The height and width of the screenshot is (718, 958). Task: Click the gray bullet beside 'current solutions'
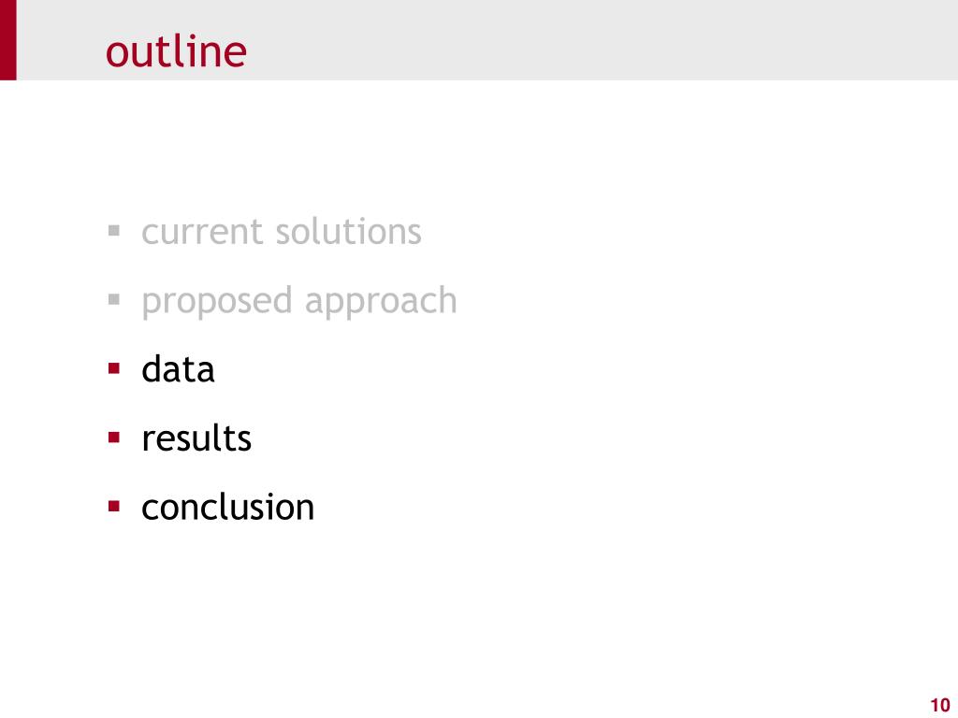coord(113,231)
